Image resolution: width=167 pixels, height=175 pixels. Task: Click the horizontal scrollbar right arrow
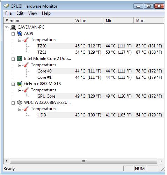point(161,161)
